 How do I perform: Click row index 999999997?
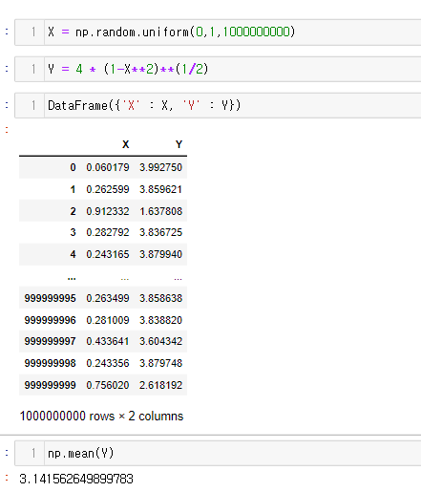(x=51, y=341)
